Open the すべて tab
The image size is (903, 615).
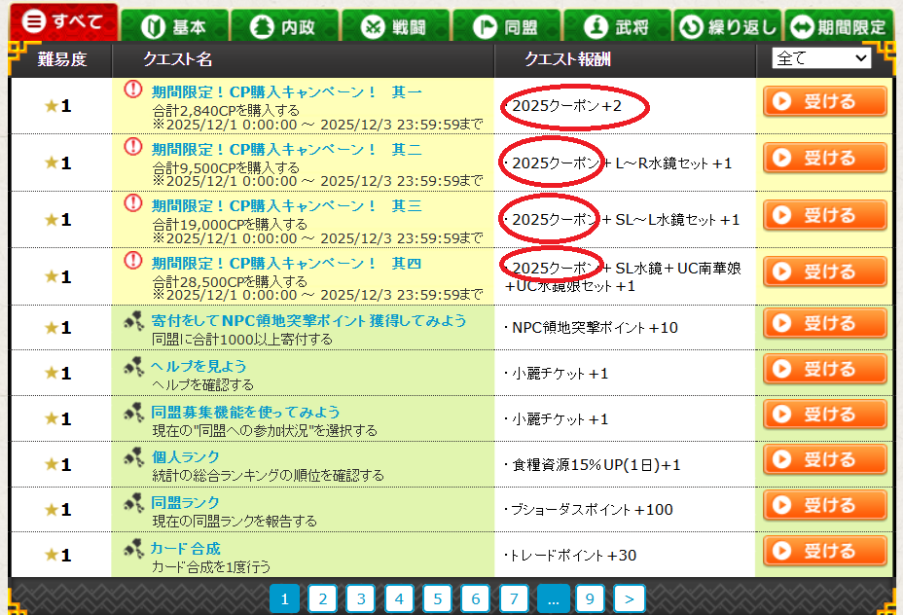63,22
